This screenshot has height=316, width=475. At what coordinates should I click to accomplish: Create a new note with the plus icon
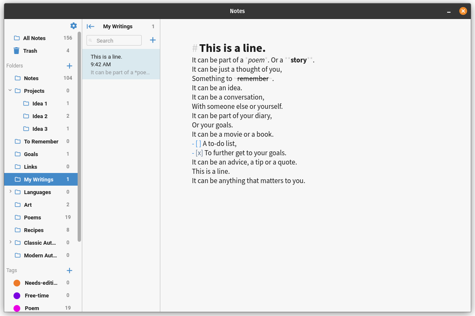coord(152,40)
